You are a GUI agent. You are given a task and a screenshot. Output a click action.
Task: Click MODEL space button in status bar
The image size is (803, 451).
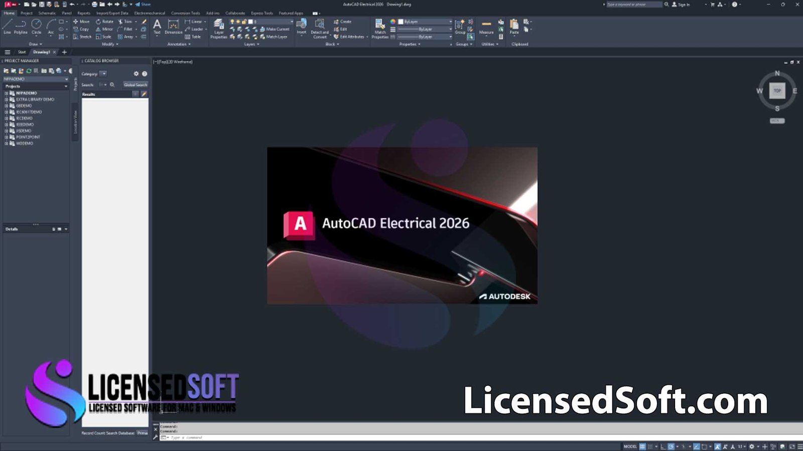point(630,446)
